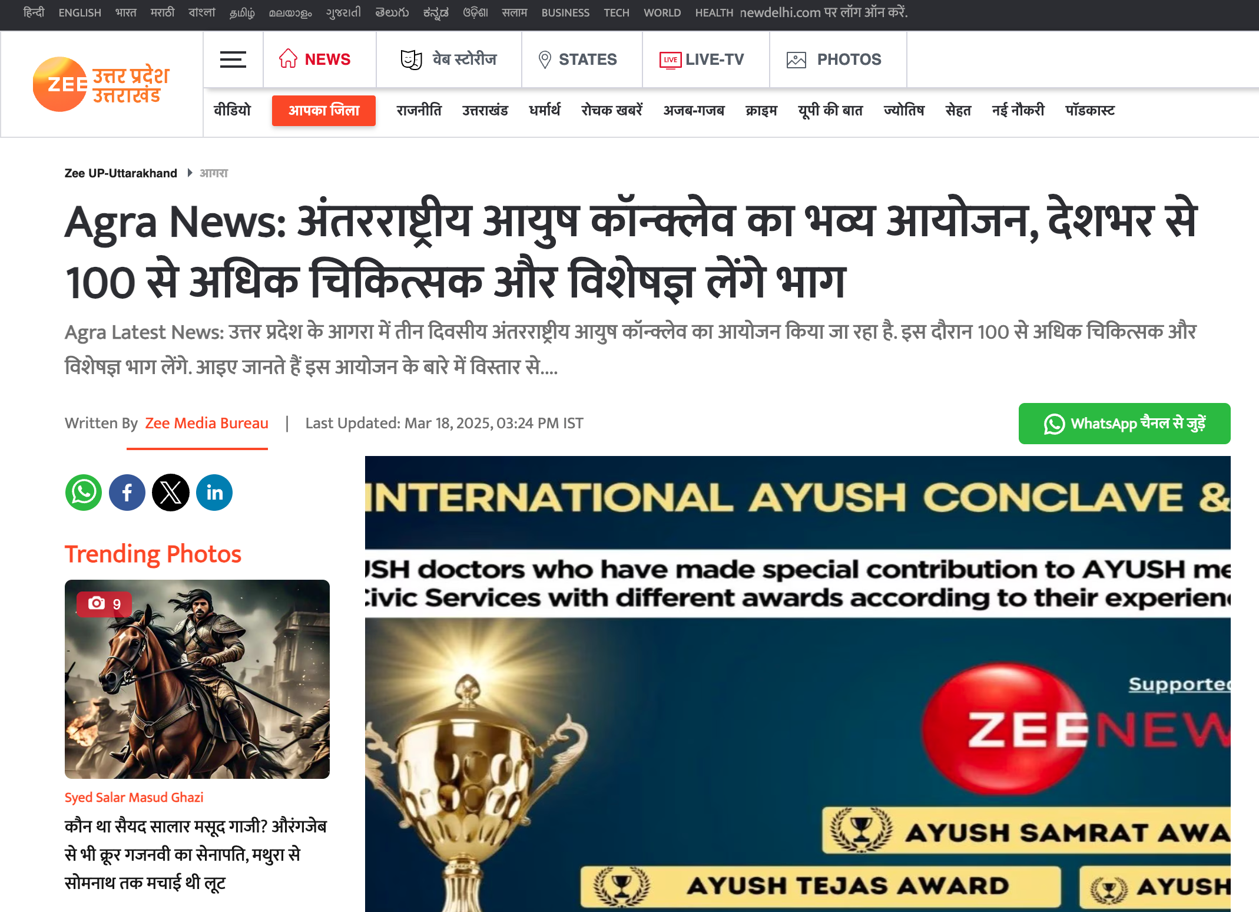Image resolution: width=1259 pixels, height=912 pixels.
Task: Open NEWS home icon tab
Action: (x=315, y=60)
